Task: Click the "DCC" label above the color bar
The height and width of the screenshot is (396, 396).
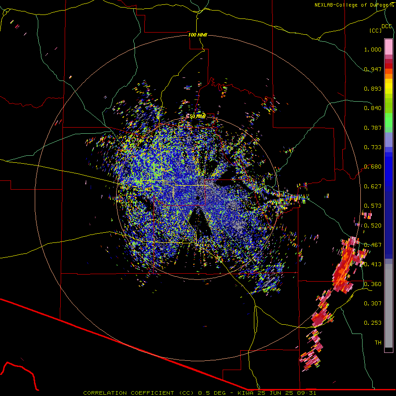Action: pyautogui.click(x=386, y=26)
